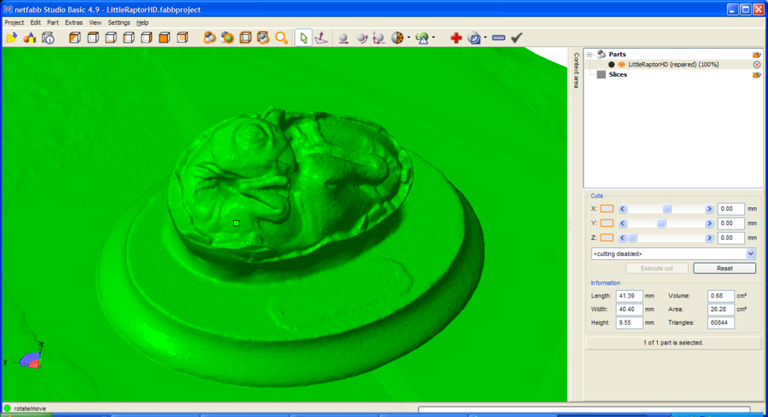
Task: Toggle the Z cut plane orange button
Action: pos(607,238)
